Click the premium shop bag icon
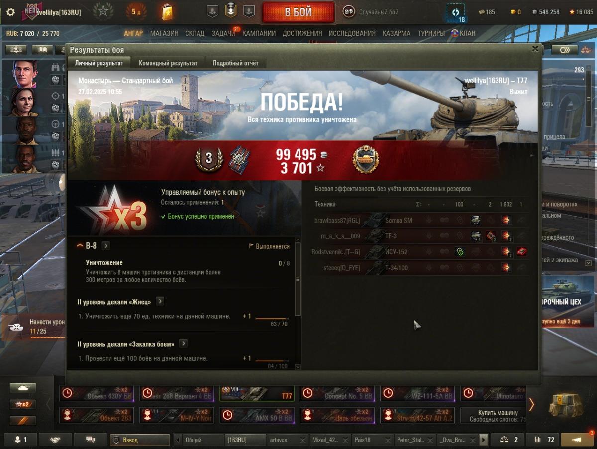Viewport: 597px width, 449px height. (167, 12)
